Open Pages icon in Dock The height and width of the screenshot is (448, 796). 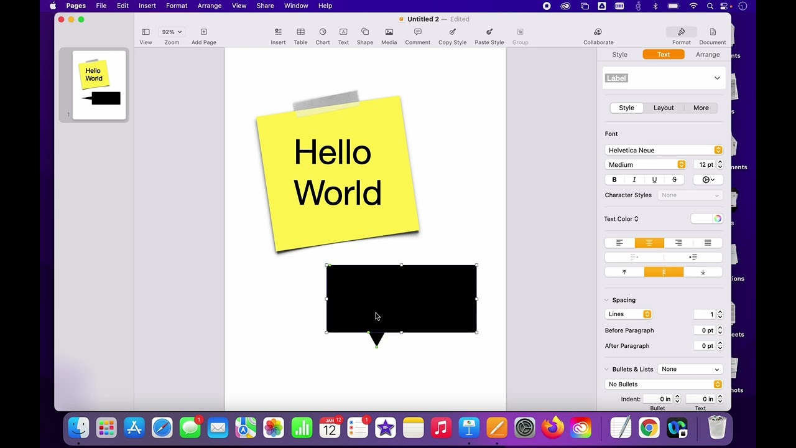497,427
